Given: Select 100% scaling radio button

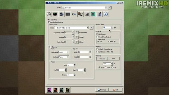Looking at the screenshot, I should point(99,67).
